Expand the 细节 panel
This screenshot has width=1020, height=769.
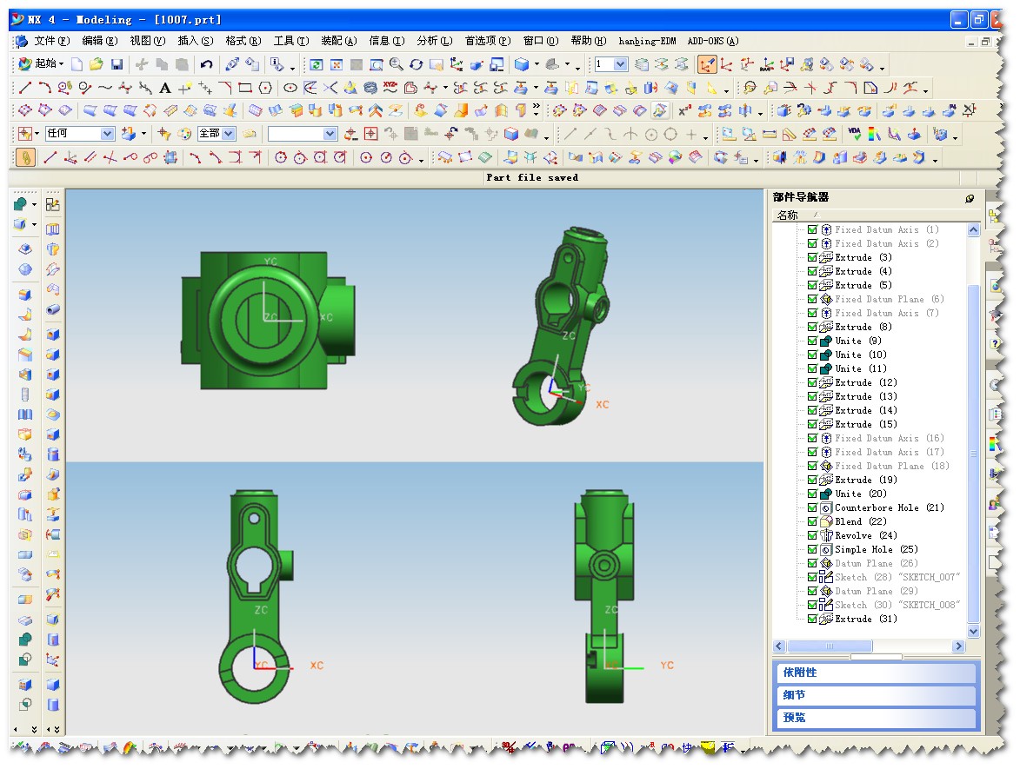(x=877, y=695)
